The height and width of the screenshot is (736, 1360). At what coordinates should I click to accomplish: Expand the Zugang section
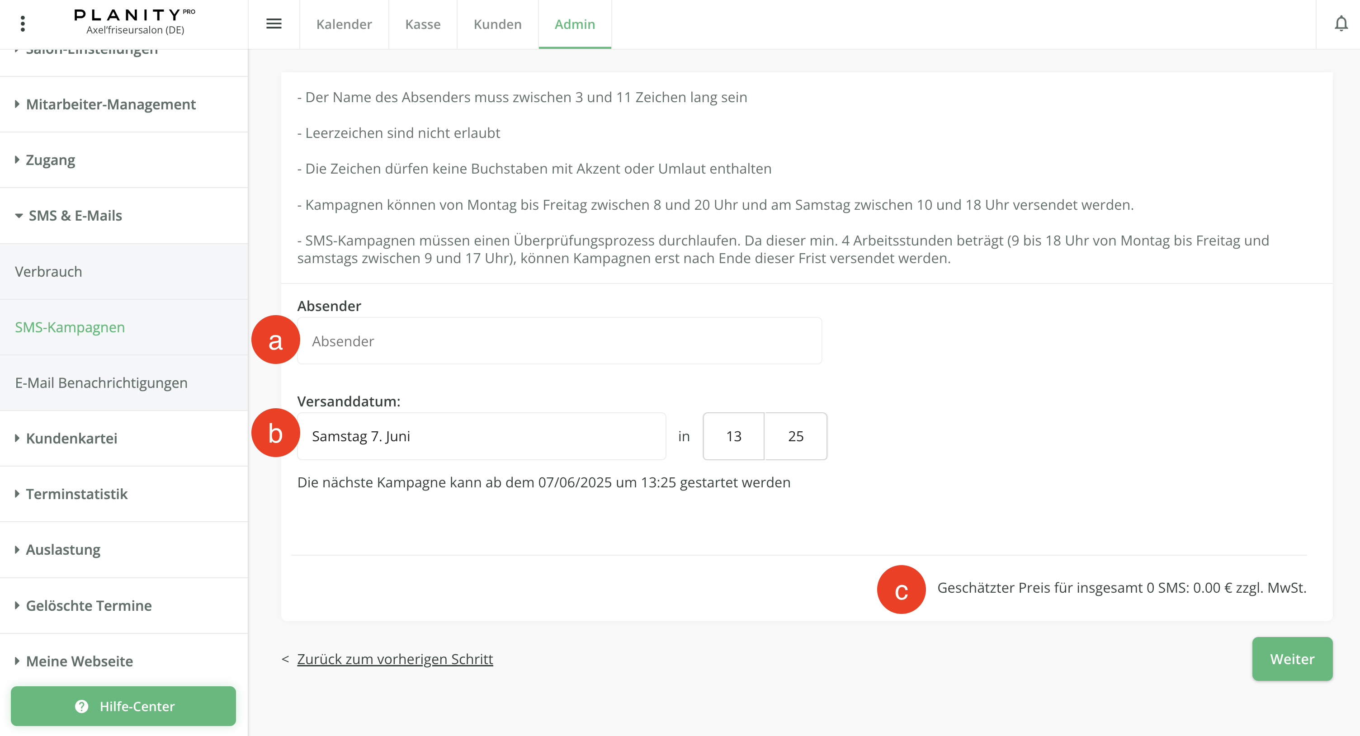[51, 160]
